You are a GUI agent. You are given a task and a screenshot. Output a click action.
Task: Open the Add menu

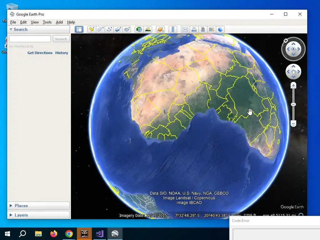point(59,22)
